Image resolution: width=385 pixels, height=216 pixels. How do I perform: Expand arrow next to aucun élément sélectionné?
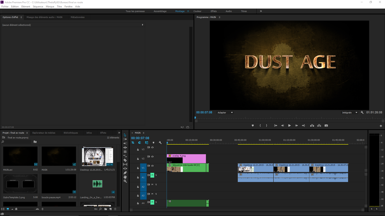pyautogui.click(x=142, y=25)
